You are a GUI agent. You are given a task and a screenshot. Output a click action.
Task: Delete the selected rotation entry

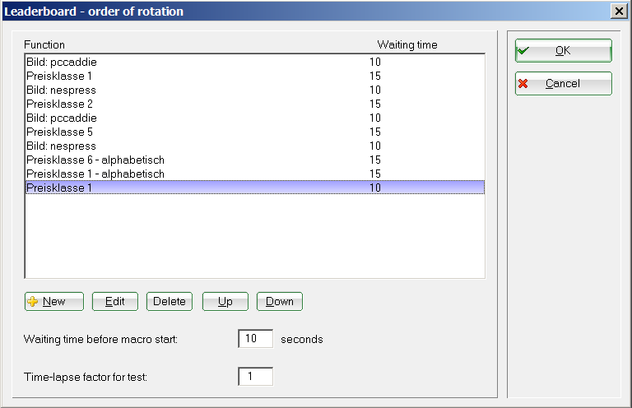click(x=169, y=302)
